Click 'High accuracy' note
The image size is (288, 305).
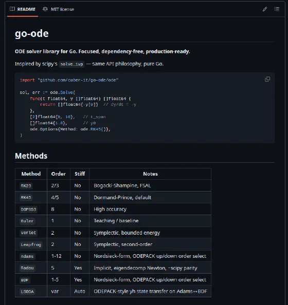tap(110, 209)
